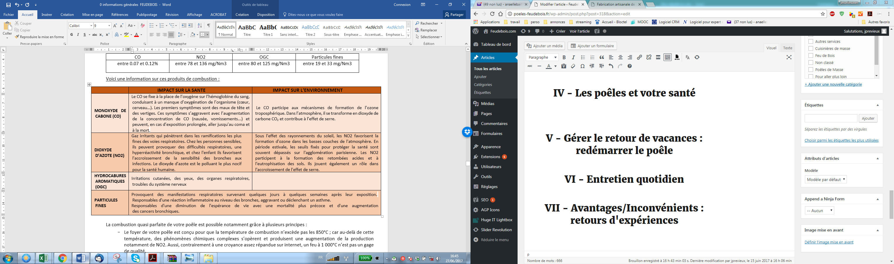Screen dimensions: 894x264
Task: Click the Ajouter un formulaire button
Action: pos(592,46)
